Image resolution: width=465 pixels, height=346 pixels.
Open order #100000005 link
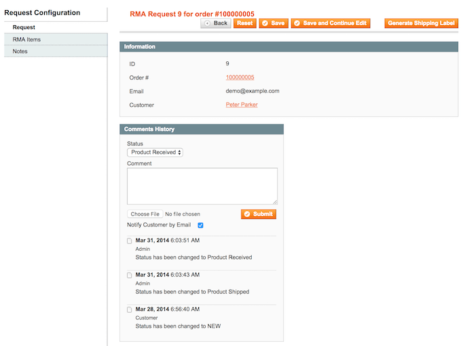(240, 77)
